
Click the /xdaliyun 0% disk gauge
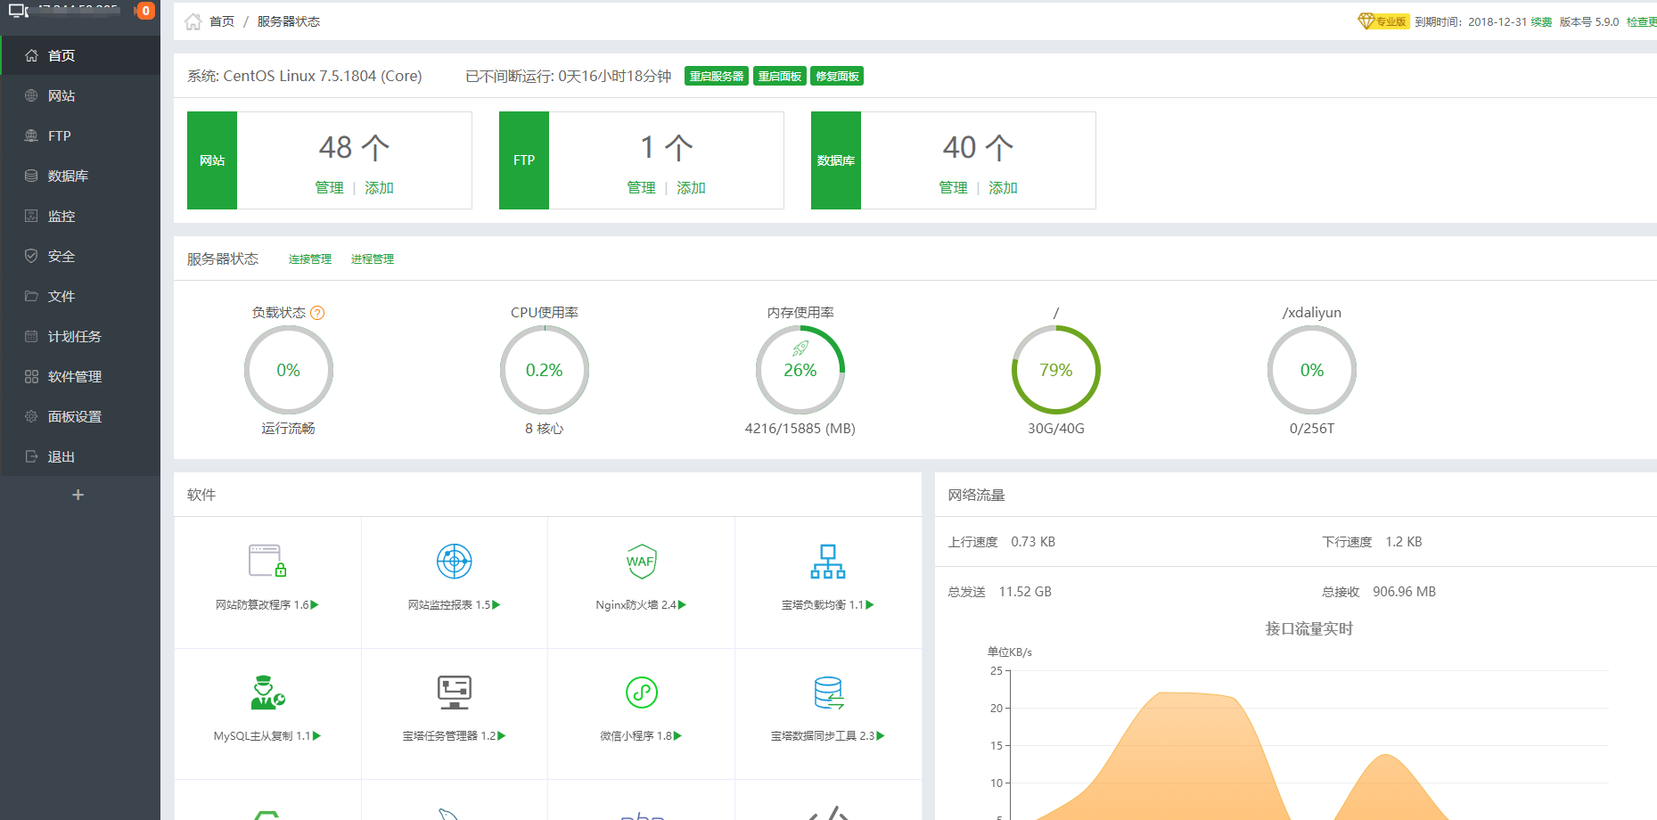click(1312, 370)
